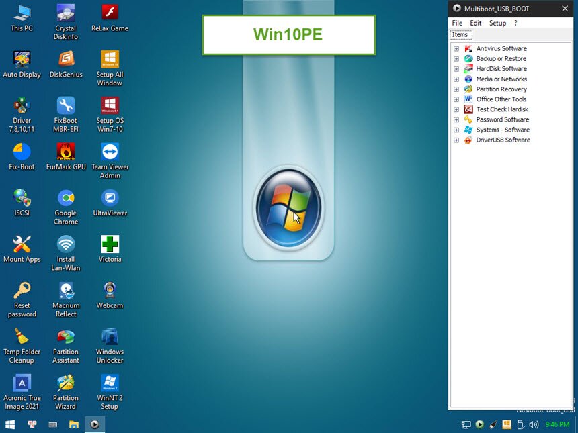The width and height of the screenshot is (578, 433).
Task: Launch DiskGenius from the desktop
Action: (x=66, y=64)
